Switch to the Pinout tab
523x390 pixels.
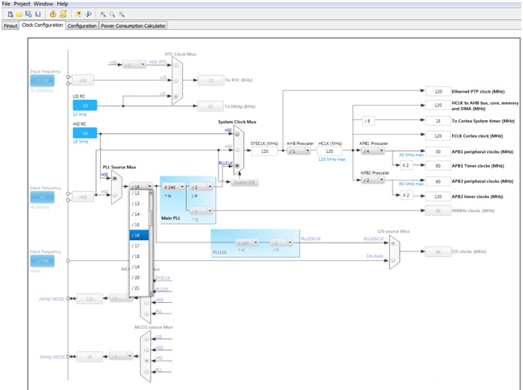pyautogui.click(x=10, y=26)
